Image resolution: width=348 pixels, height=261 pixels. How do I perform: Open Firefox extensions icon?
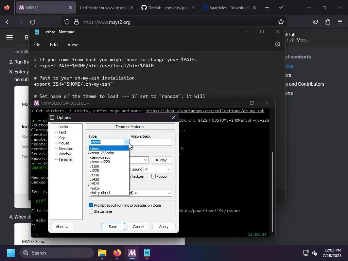328,22
